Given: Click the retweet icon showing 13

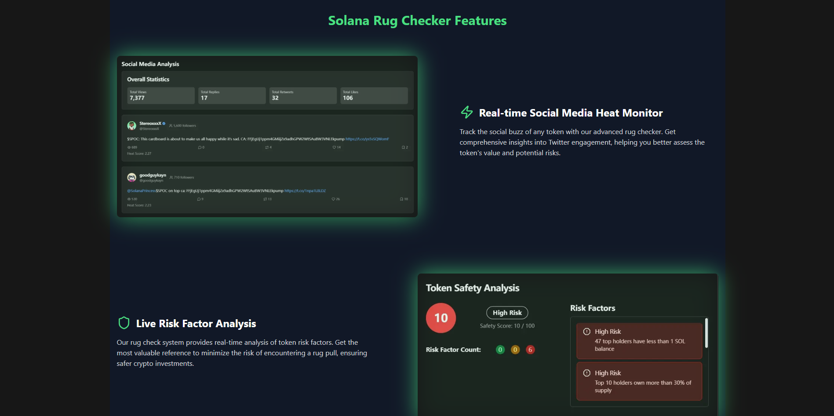Looking at the screenshot, I should pos(266,199).
